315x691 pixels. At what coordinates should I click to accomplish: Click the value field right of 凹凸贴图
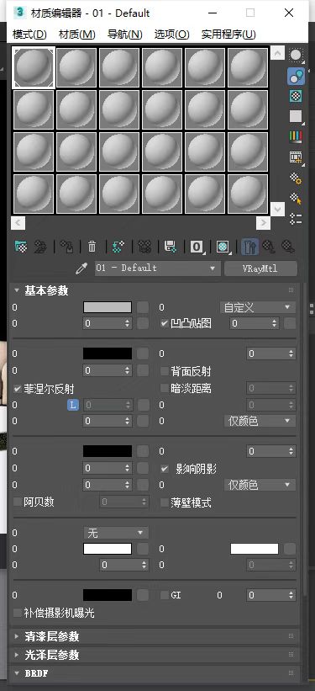coord(255,323)
